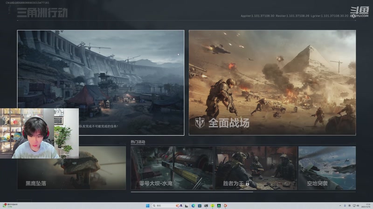Open the green triangle taskbar app

(x=219, y=206)
